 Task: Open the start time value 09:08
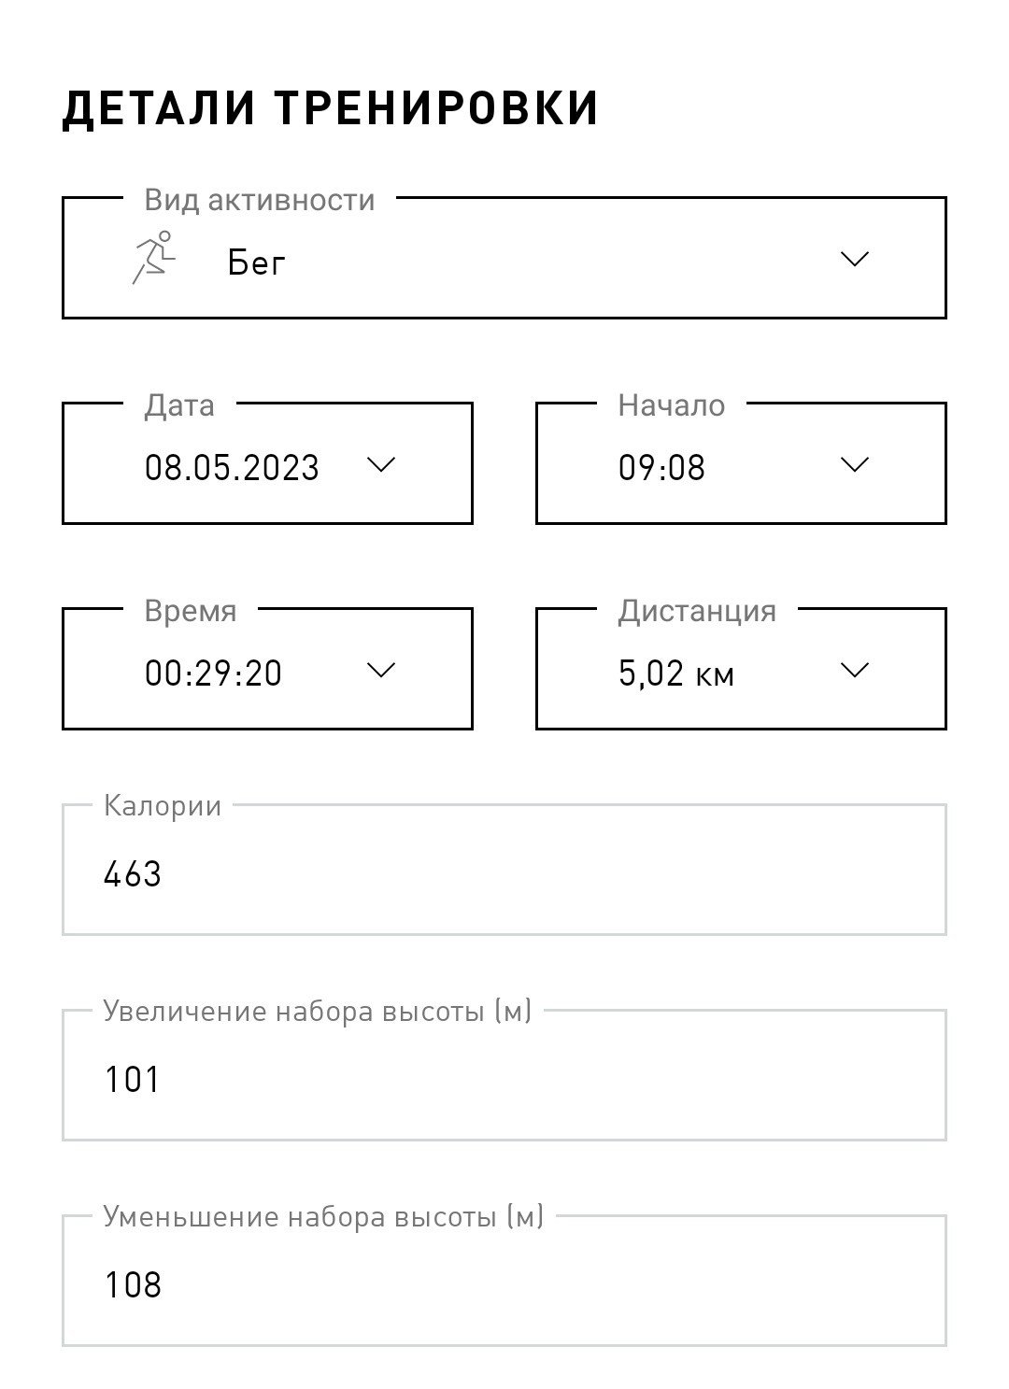661,467
